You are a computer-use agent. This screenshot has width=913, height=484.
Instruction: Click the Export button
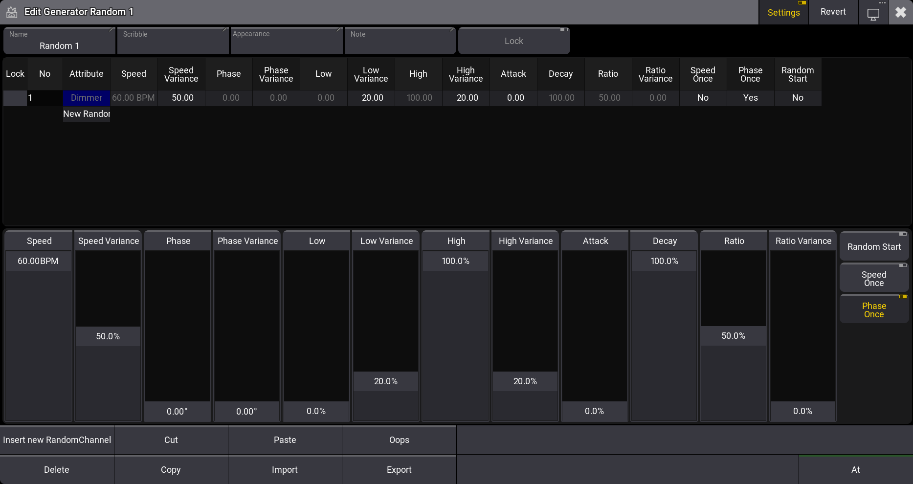pos(399,470)
